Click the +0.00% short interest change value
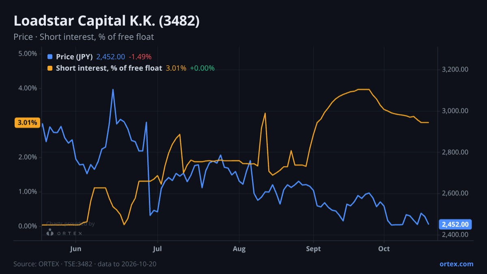487x274 pixels. pos(202,68)
